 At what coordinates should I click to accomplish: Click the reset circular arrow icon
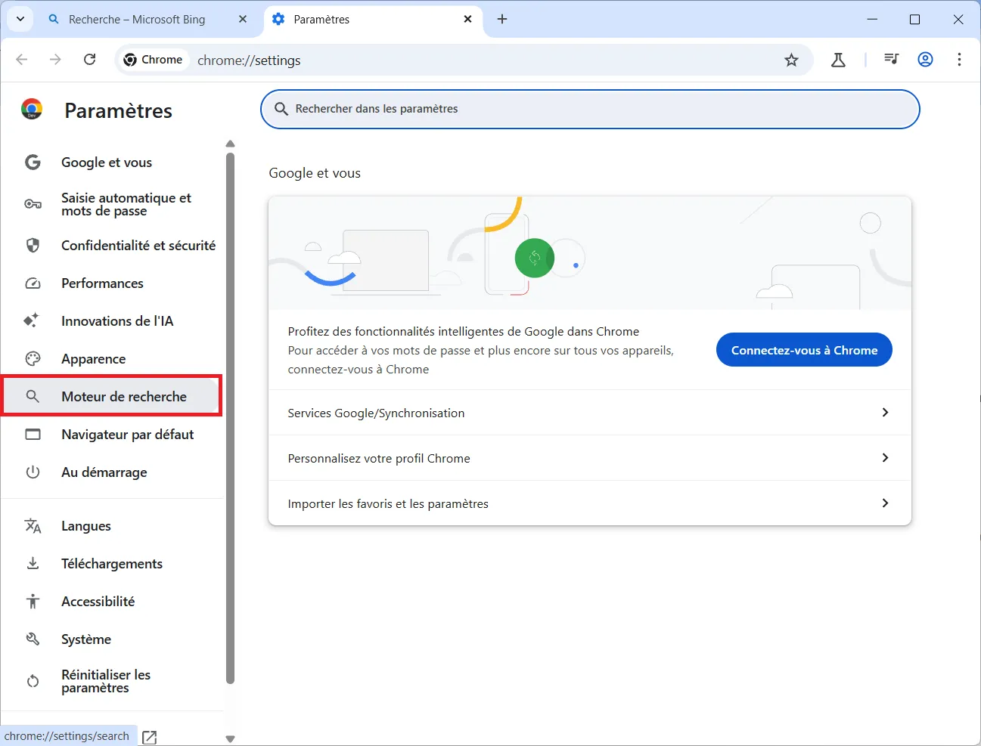[33, 681]
